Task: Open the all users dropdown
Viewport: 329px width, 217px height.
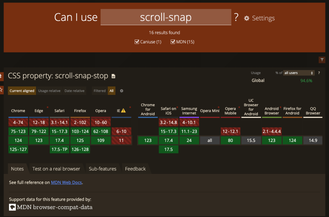Action: click(x=299, y=73)
